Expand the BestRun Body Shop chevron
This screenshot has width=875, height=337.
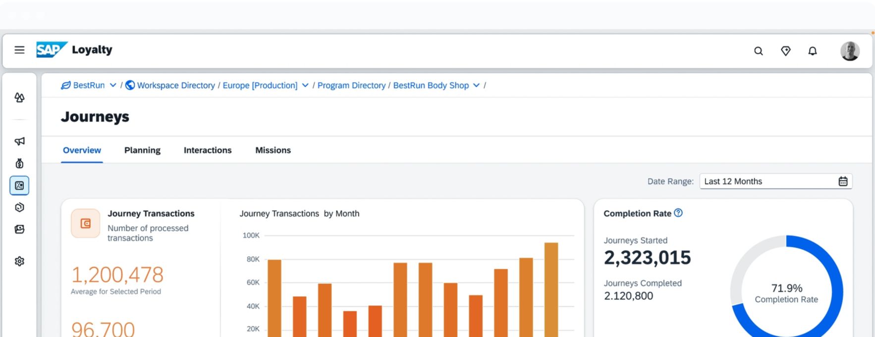(476, 85)
